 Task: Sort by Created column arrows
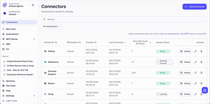95,42
